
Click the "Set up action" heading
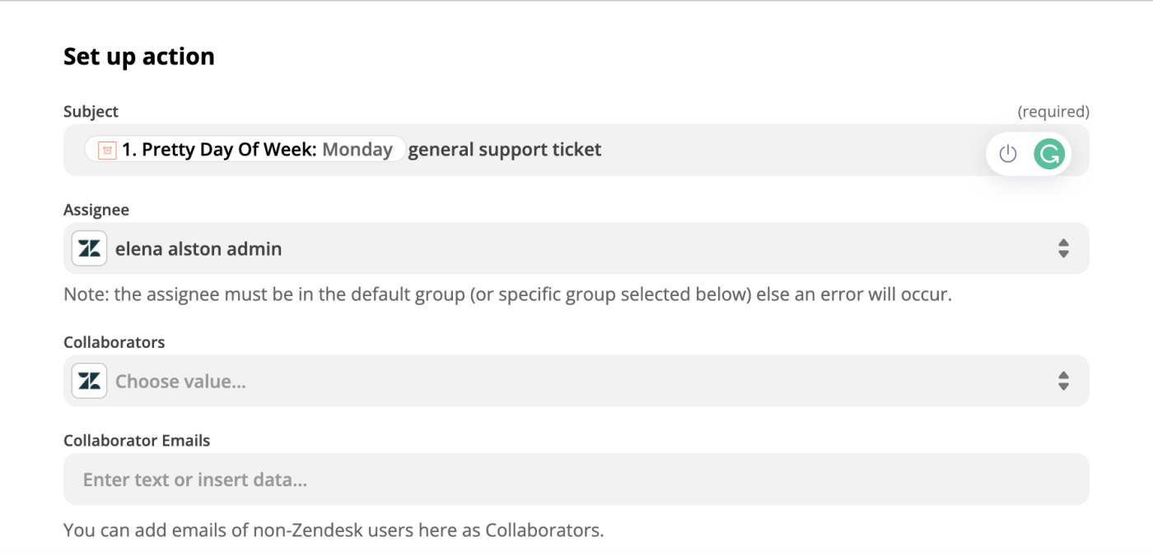pos(139,56)
